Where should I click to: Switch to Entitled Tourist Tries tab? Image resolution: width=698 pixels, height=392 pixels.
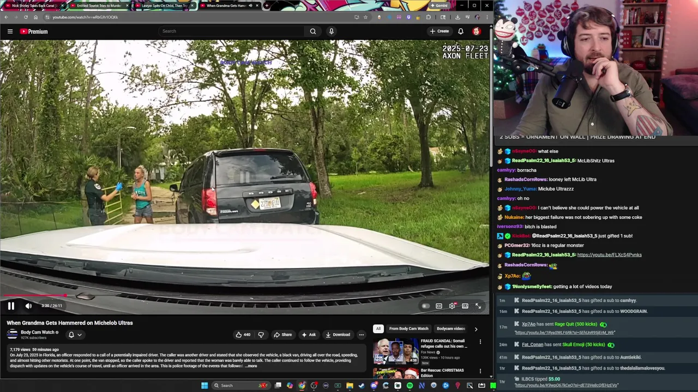tap(99, 5)
